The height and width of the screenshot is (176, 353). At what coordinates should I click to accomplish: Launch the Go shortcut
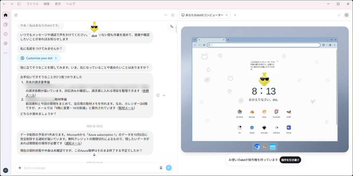pyautogui.click(x=240, y=129)
